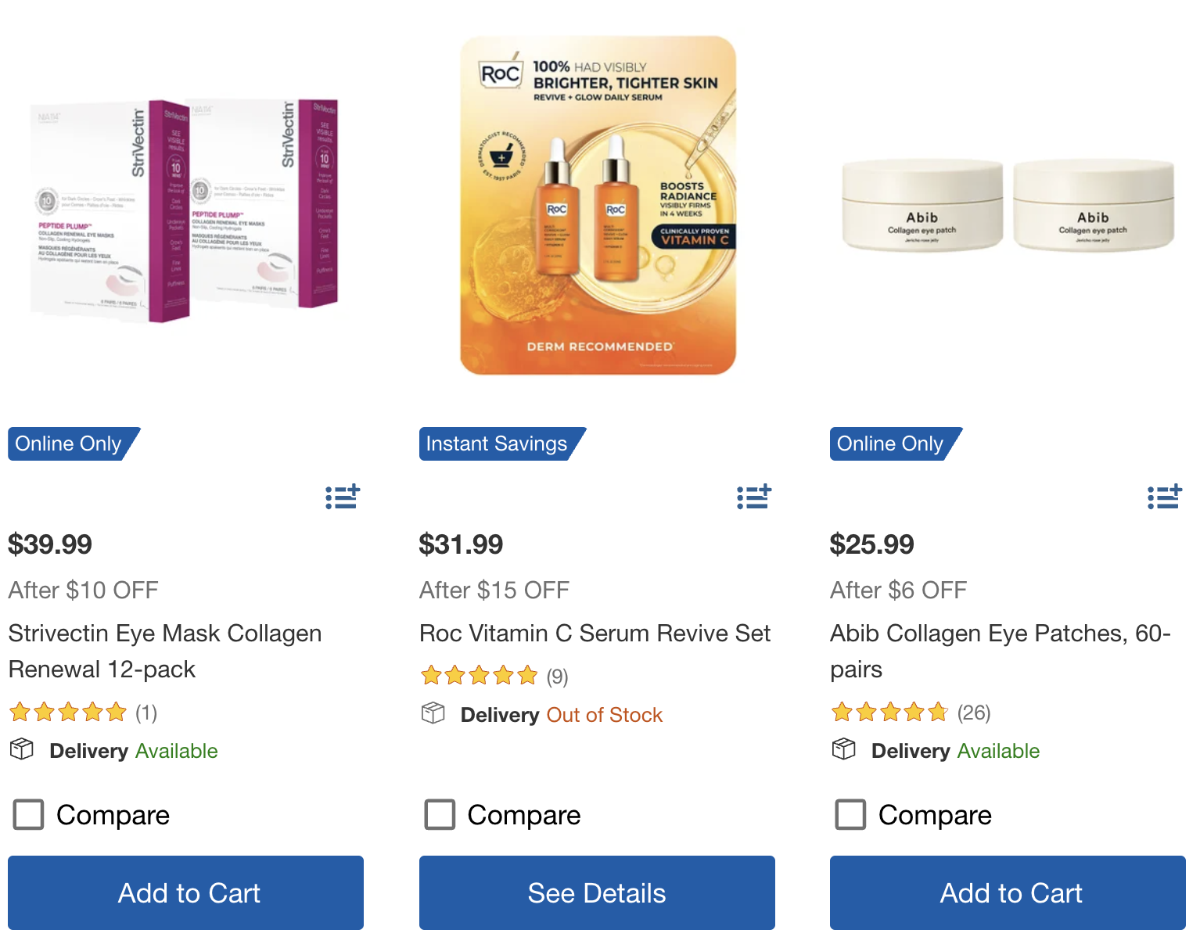The height and width of the screenshot is (937, 1200).
Task: Open Abib Eye Patches star ratings
Action: (x=889, y=713)
